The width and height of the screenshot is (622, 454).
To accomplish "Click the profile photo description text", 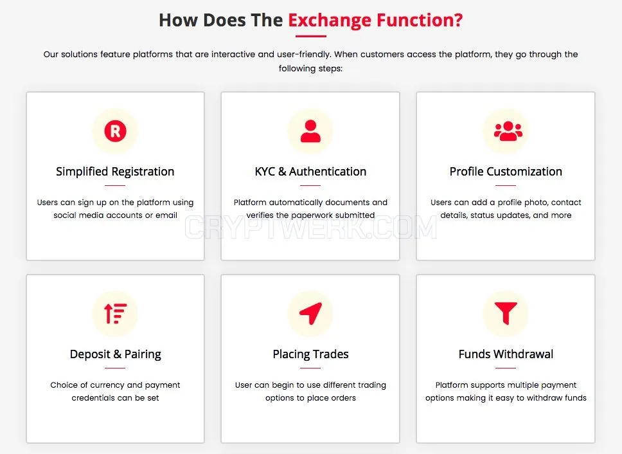I will tap(506, 209).
